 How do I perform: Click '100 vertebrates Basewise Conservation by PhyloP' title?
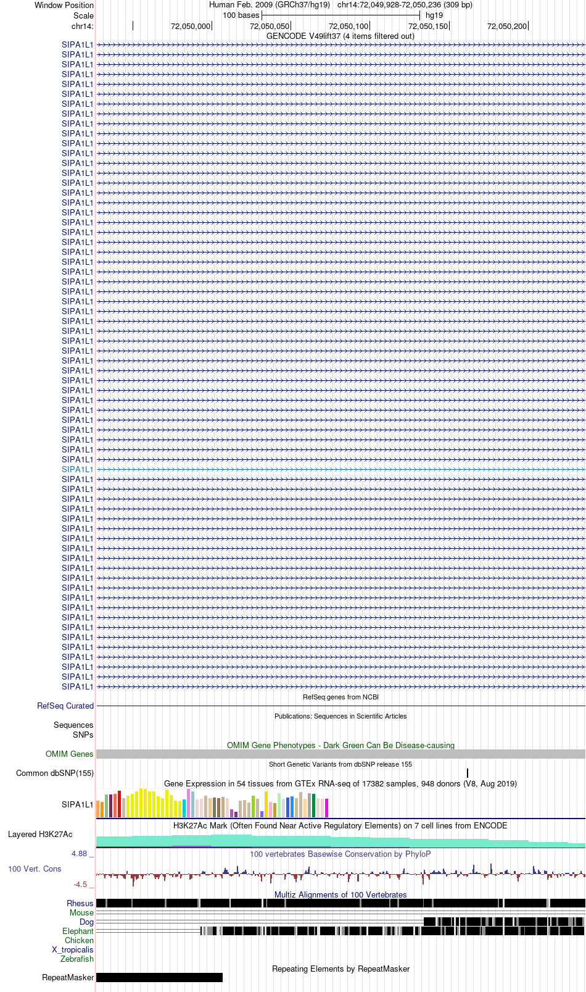click(340, 854)
